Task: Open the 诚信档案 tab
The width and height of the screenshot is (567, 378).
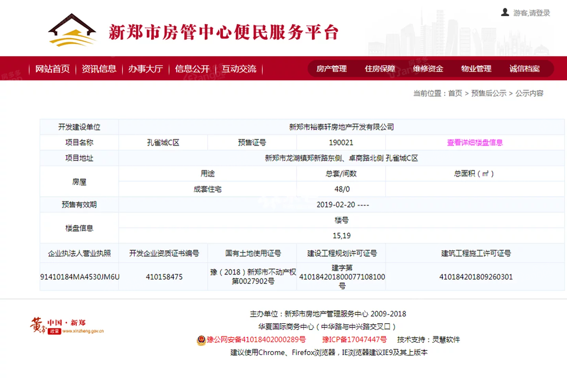Action: [x=524, y=69]
